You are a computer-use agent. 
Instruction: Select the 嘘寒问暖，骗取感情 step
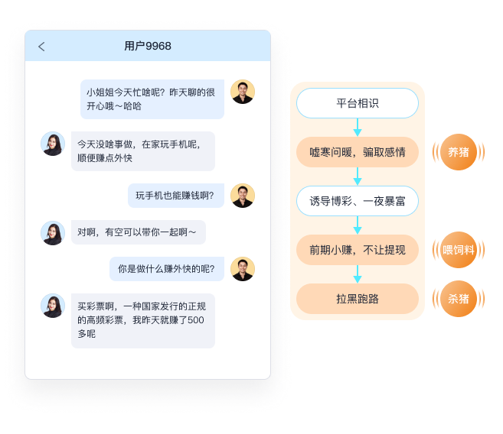(x=358, y=152)
